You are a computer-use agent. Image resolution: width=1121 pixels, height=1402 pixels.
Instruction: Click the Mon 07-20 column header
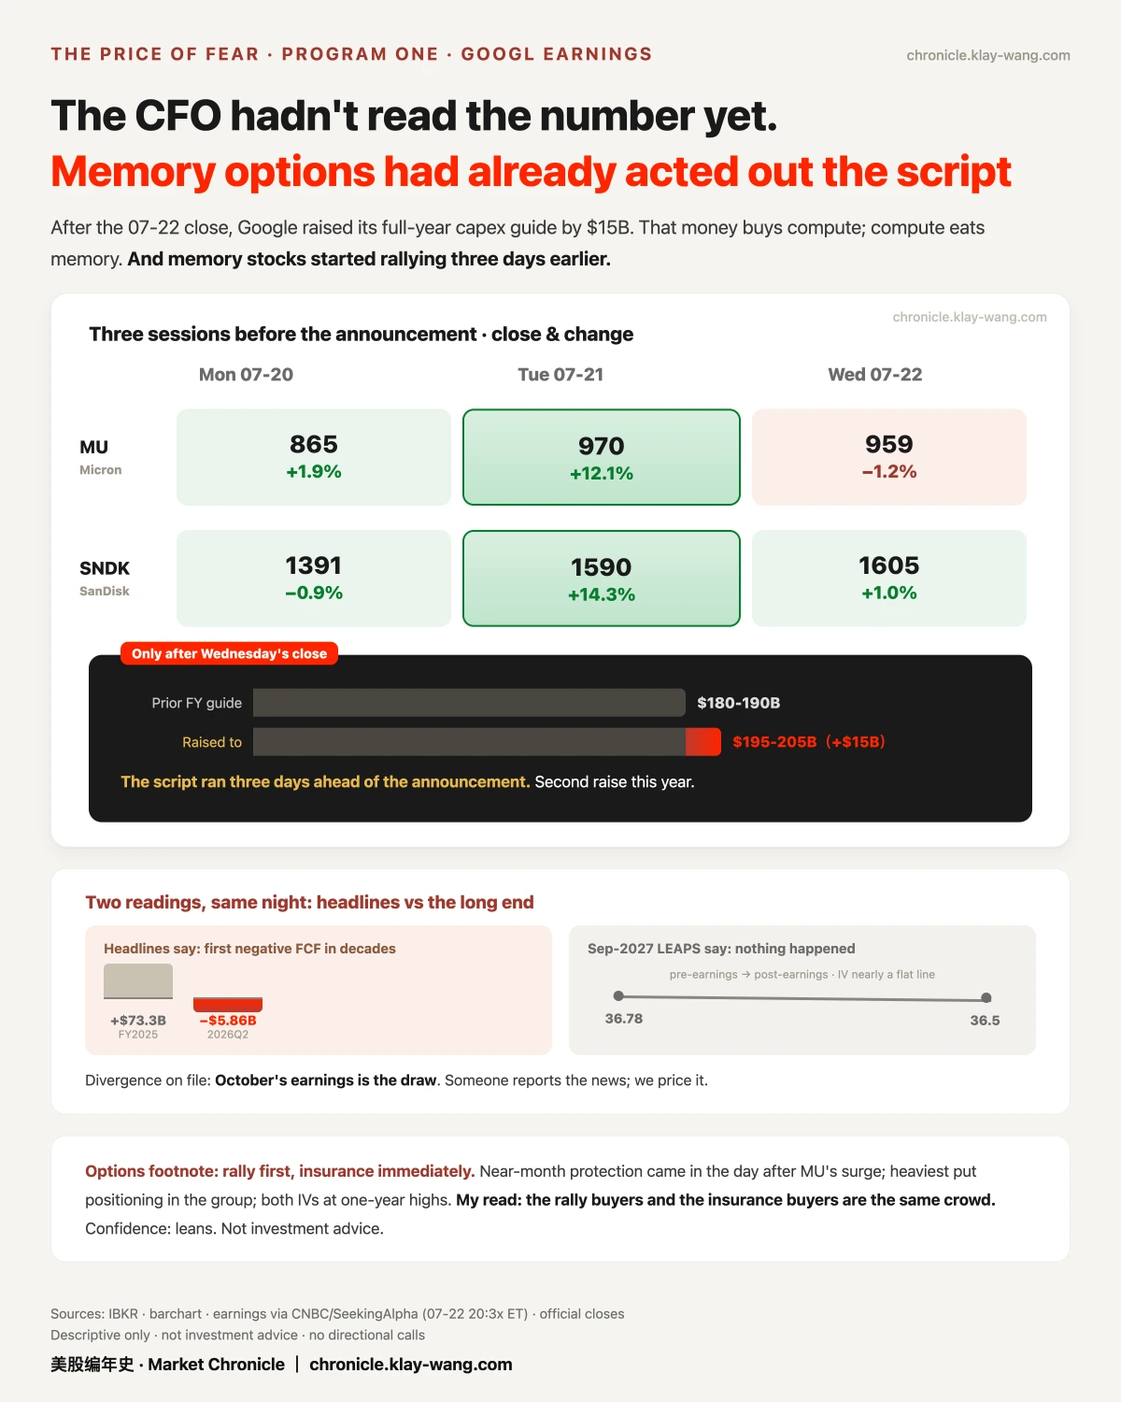[x=246, y=375]
